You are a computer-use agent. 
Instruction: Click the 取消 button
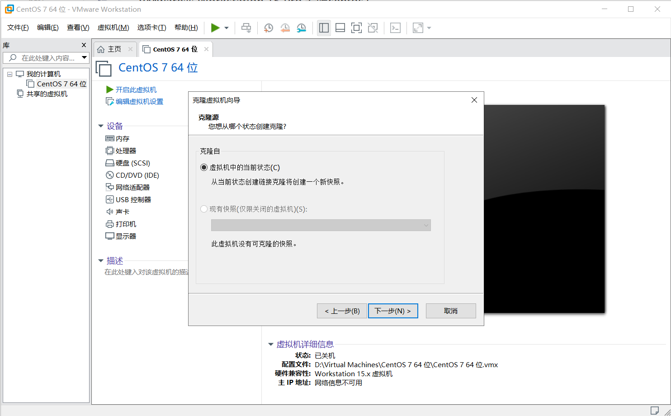[x=451, y=311]
